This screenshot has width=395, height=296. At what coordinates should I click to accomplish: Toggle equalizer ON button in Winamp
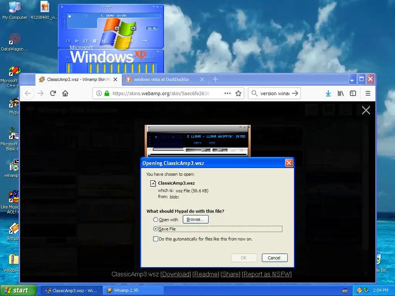click(68, 58)
